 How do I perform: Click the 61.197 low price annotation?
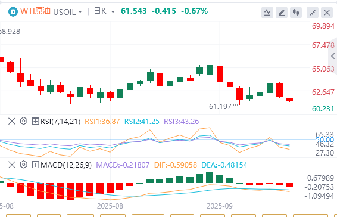pos(220,106)
